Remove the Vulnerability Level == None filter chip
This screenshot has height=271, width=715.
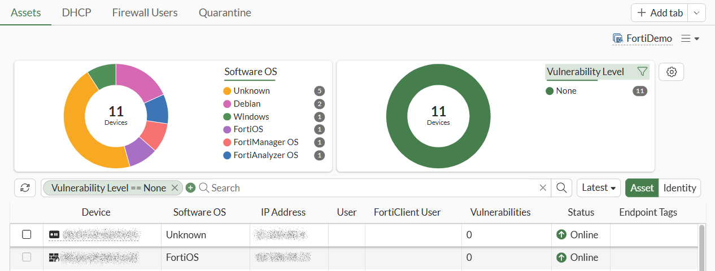point(175,188)
